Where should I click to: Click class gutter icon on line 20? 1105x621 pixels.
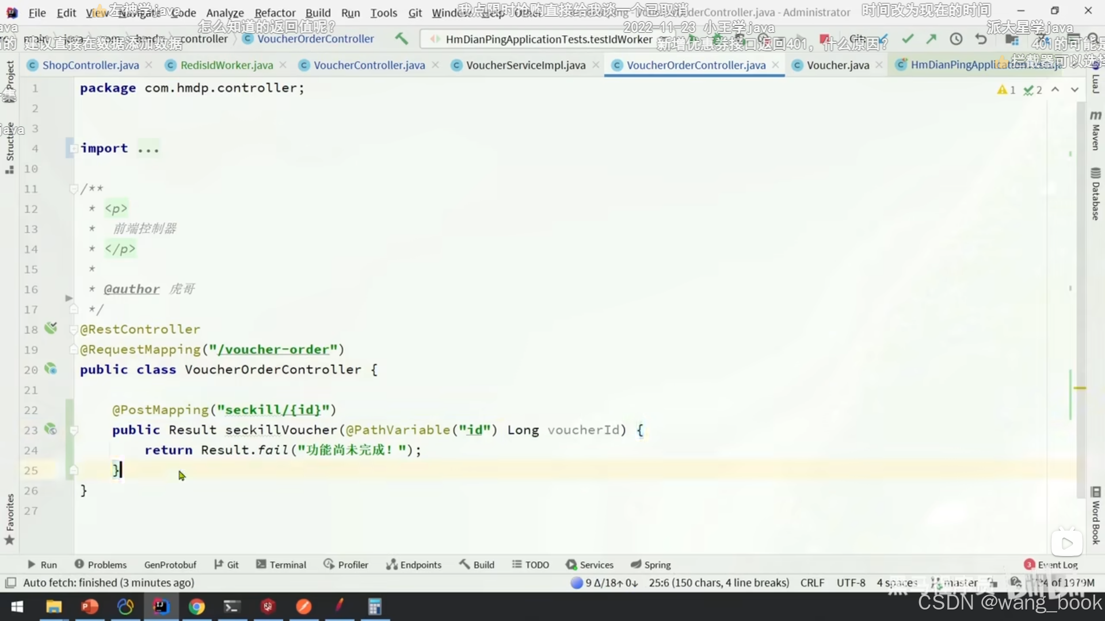51,369
